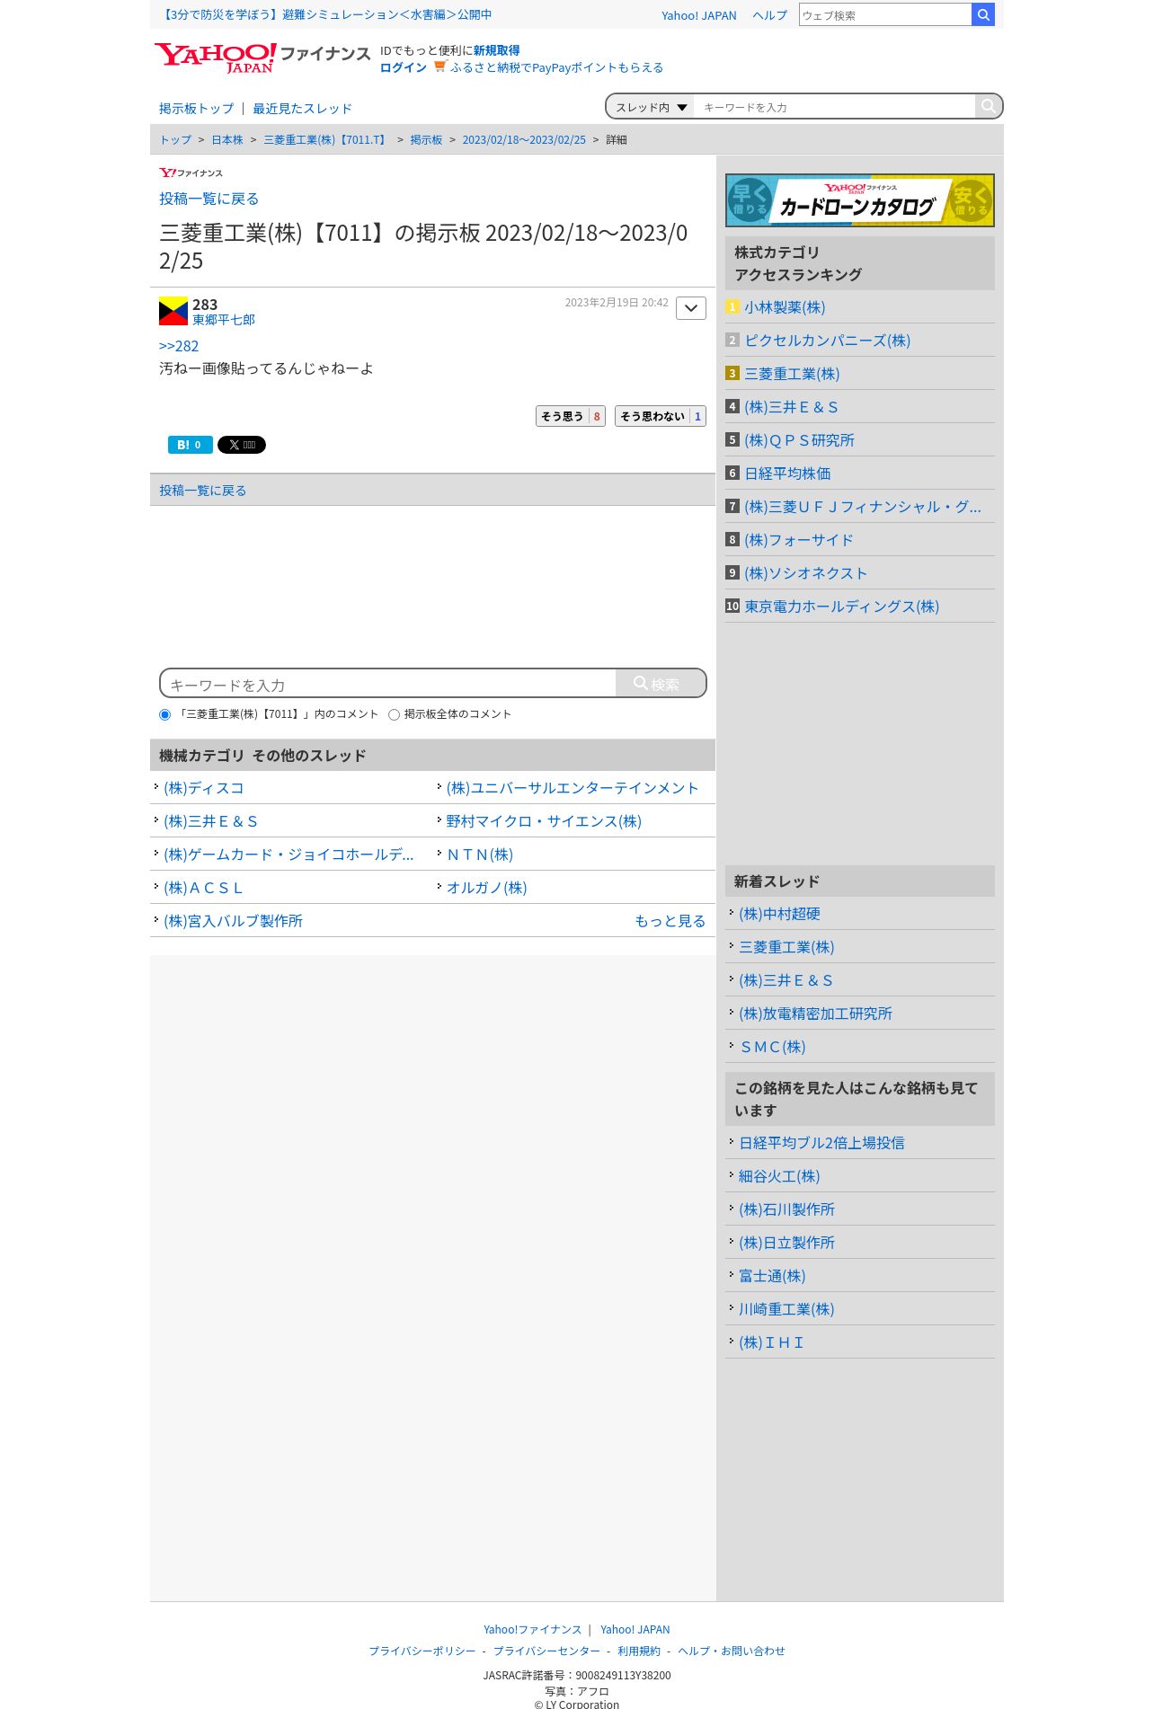This screenshot has height=1709, width=1154.
Task: Open 川崎重工業(株) link
Action: 786,1309
